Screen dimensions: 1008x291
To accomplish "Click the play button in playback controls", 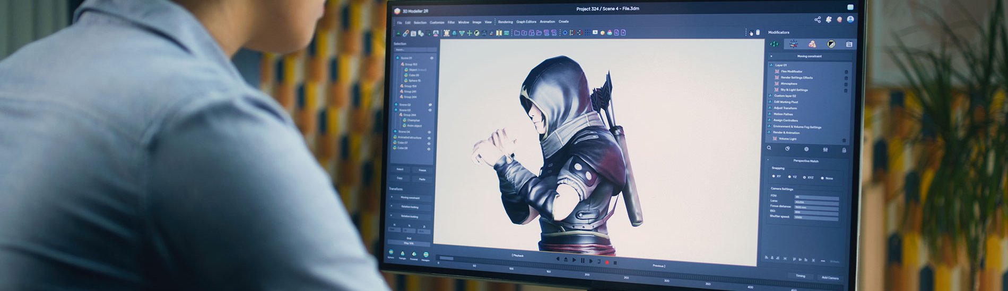I will pos(574,260).
